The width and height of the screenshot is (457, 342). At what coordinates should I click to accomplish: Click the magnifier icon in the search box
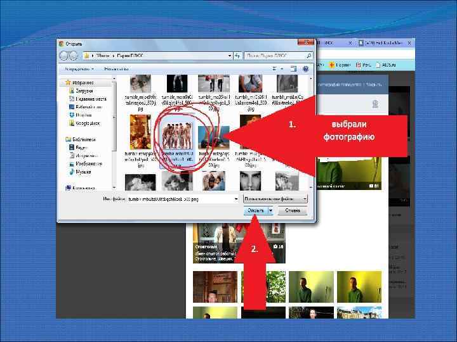click(308, 55)
